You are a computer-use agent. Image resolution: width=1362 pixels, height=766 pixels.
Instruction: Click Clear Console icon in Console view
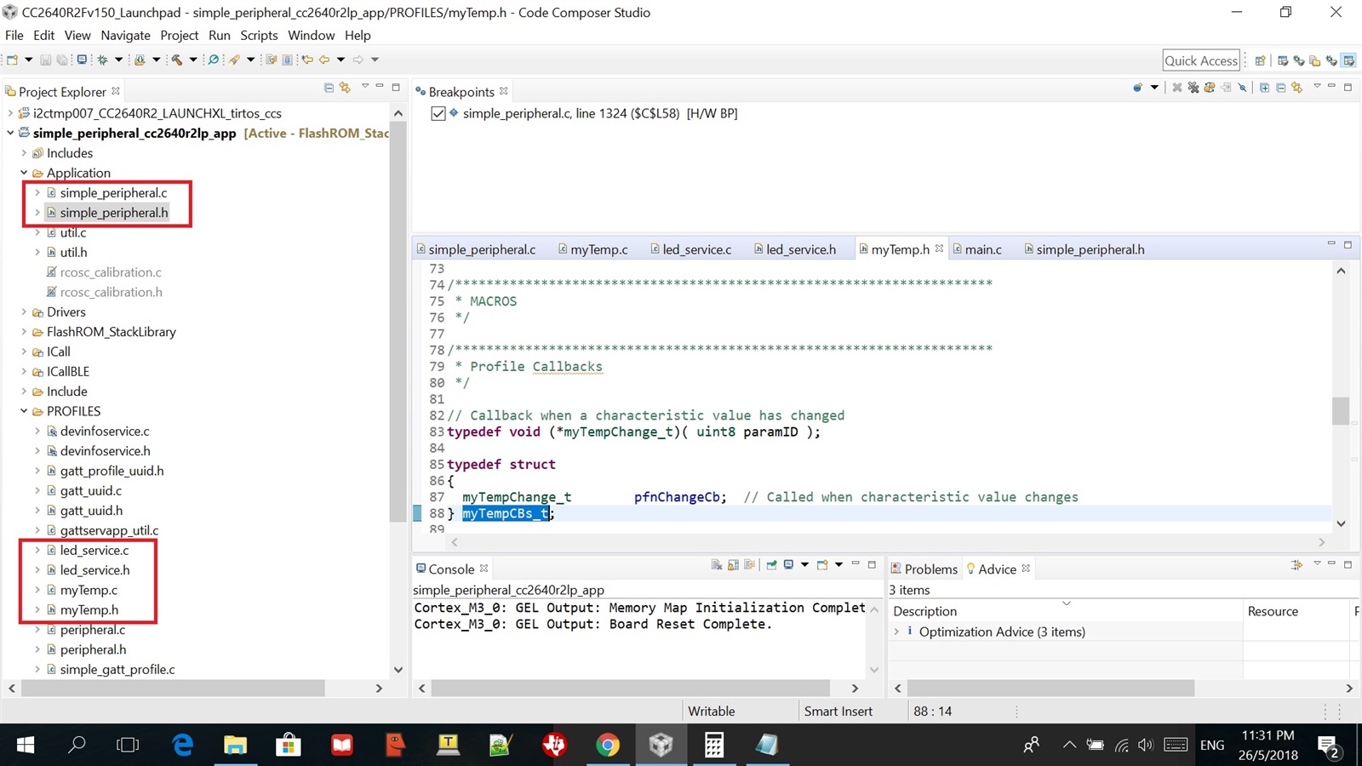click(717, 565)
